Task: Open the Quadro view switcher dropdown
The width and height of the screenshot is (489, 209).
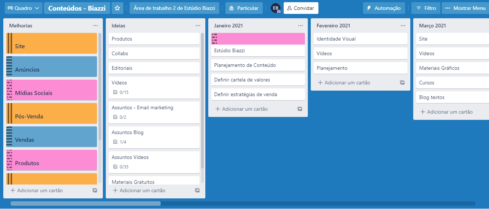Action: (x=23, y=8)
